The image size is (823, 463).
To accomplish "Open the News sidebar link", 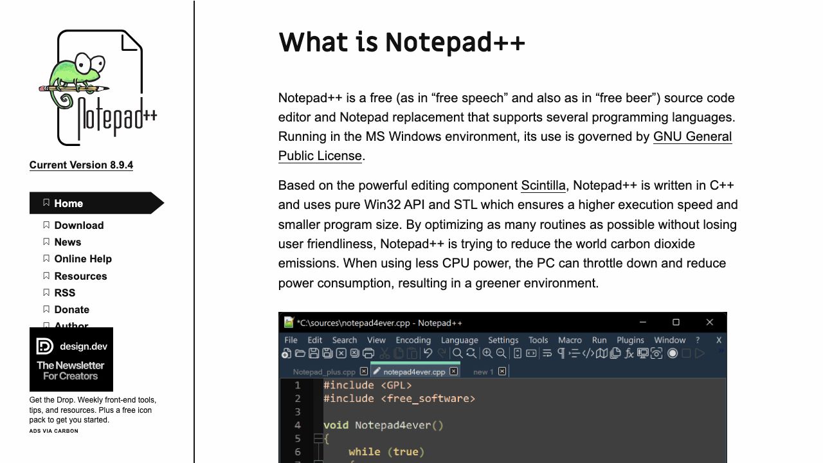I will [68, 242].
